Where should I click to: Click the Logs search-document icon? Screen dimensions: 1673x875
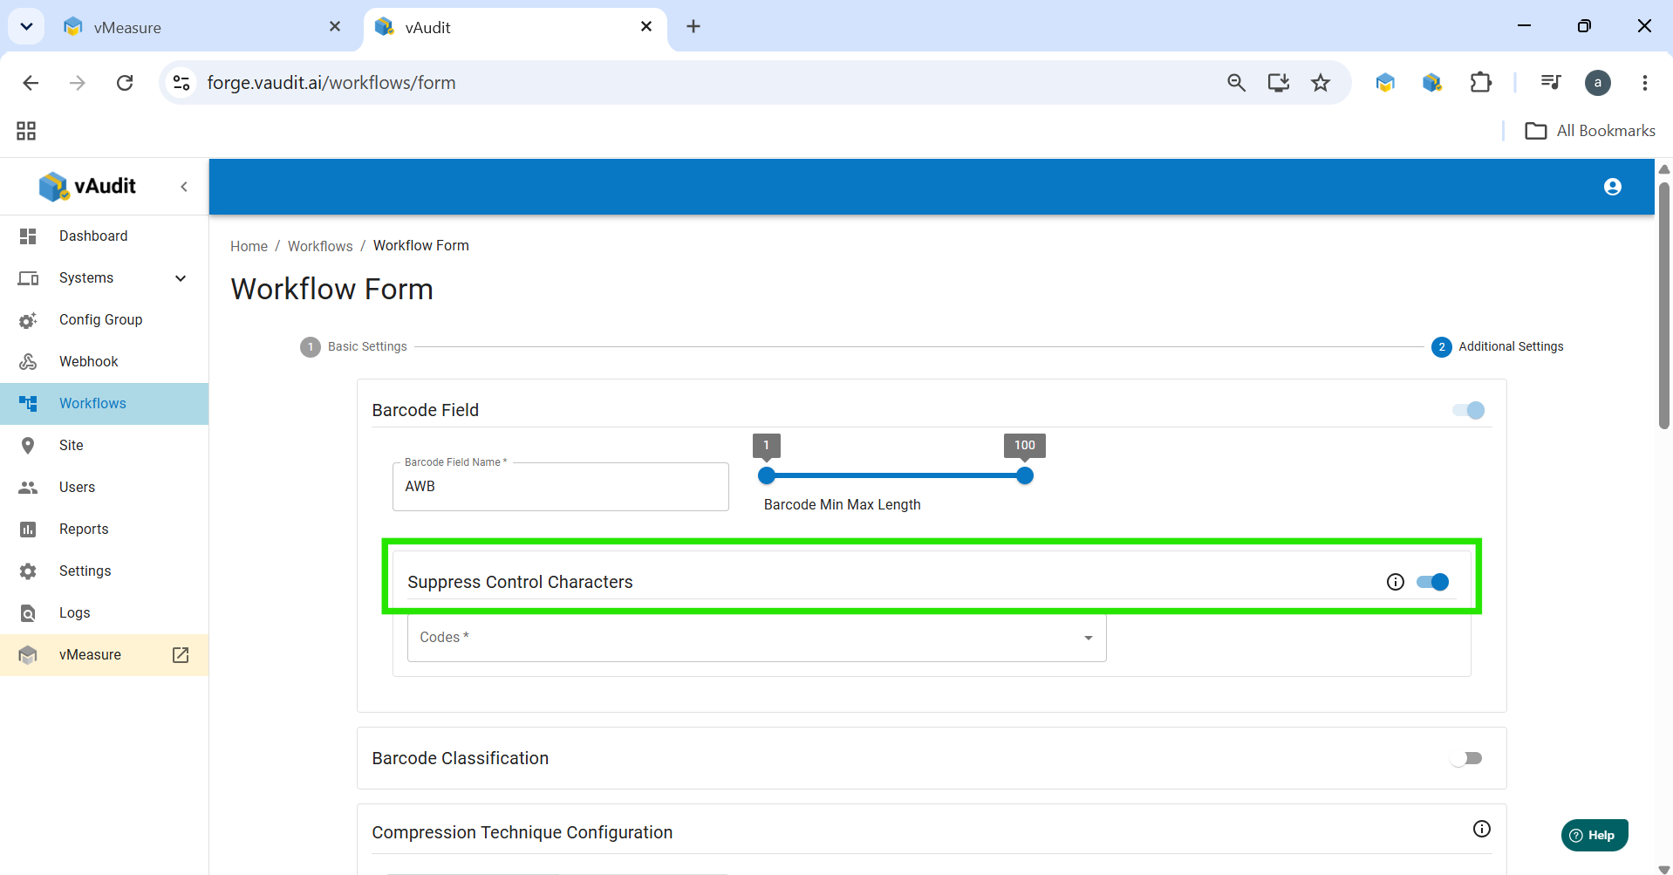tap(28, 613)
